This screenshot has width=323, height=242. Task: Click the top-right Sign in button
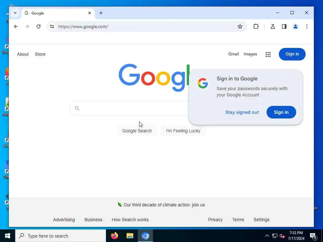[292, 54]
